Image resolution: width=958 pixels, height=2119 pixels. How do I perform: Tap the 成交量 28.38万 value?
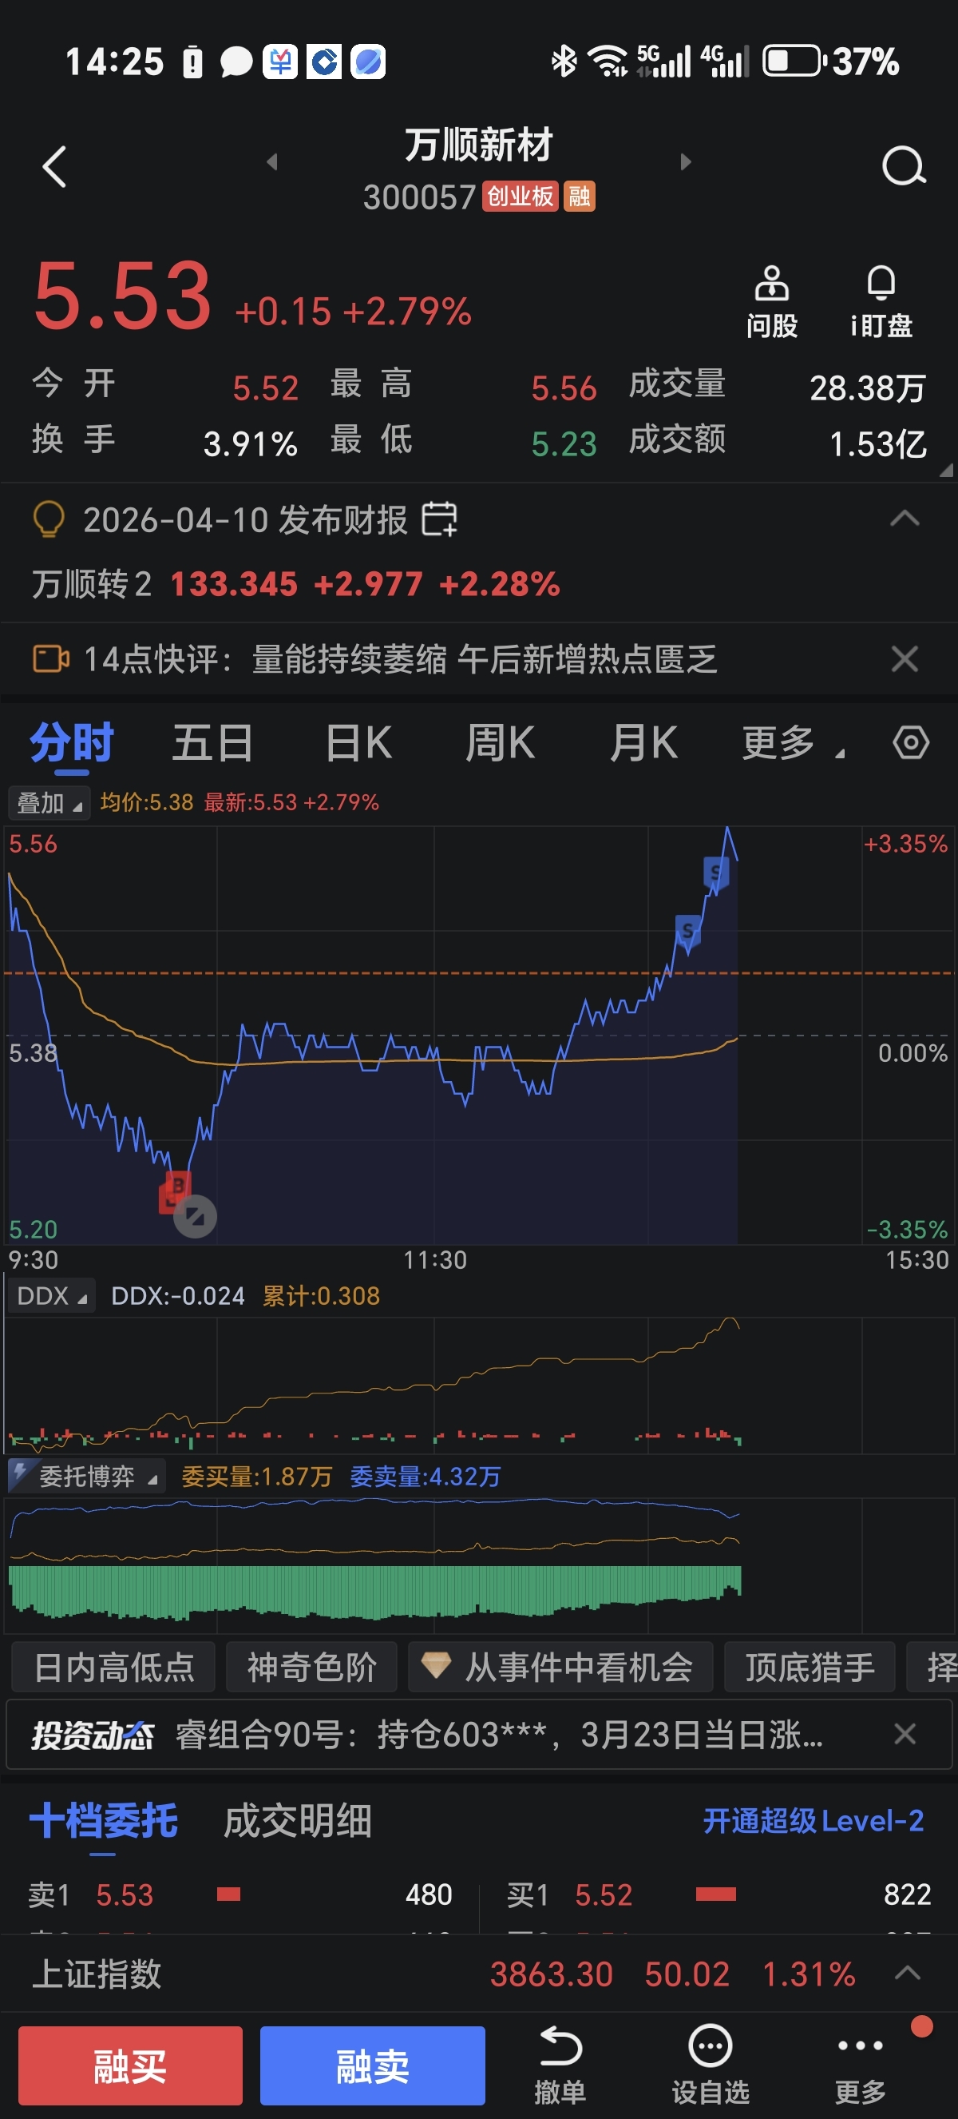click(868, 388)
